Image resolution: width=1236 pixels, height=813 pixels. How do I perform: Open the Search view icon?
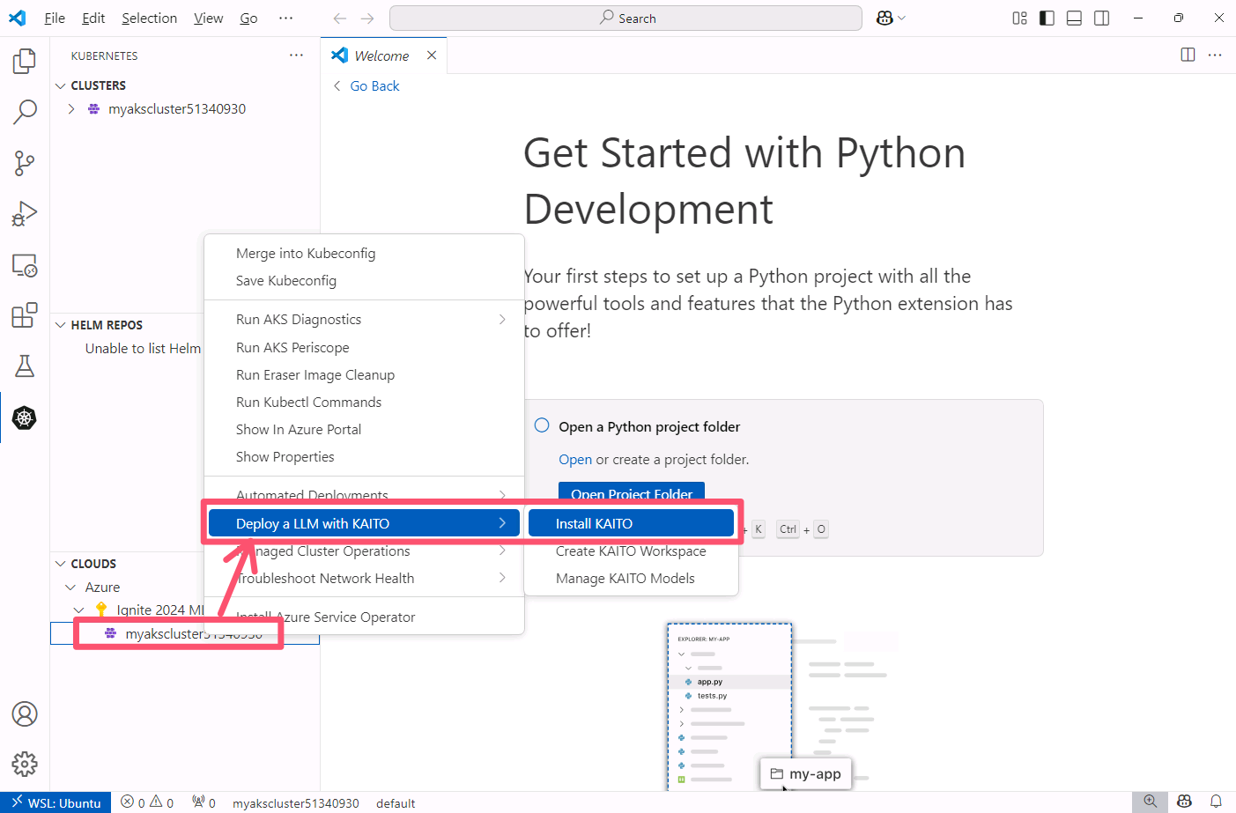(x=25, y=112)
